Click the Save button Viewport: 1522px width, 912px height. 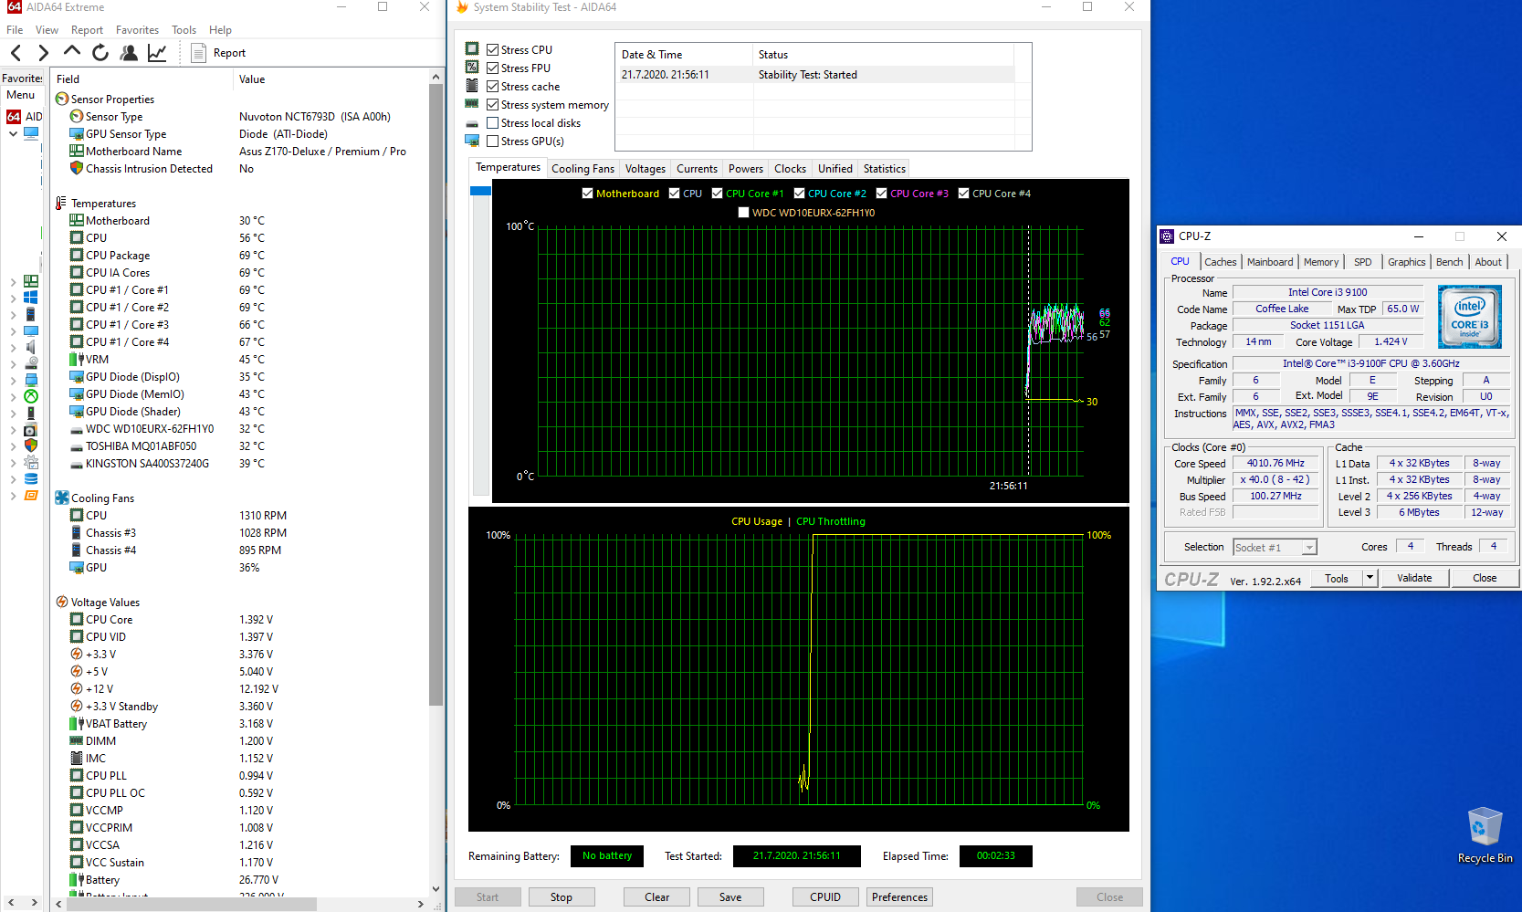[730, 897]
